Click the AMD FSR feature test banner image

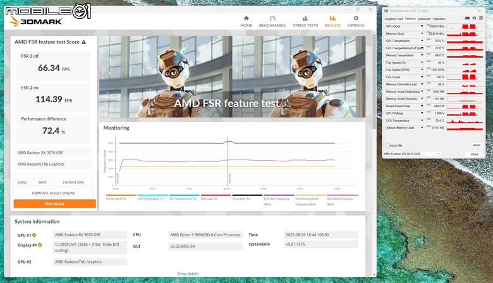(233, 77)
